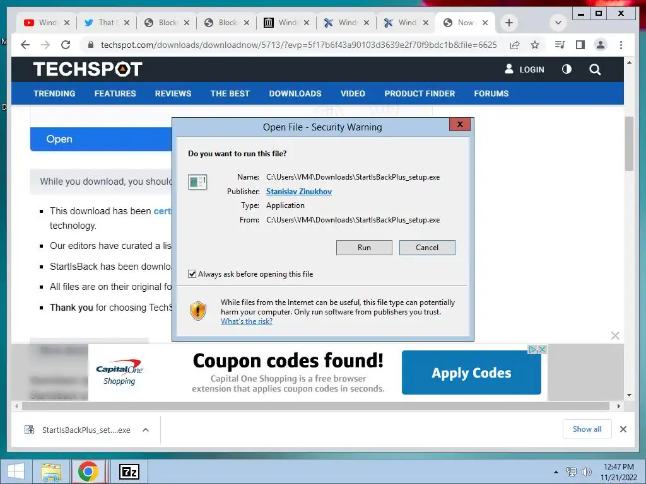Toggle Chrome side panel

pos(580,45)
